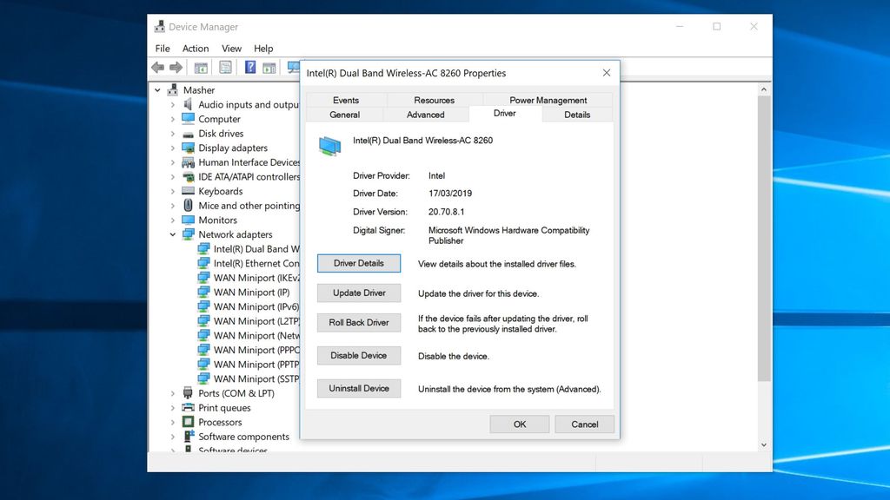Click the Back navigation arrow icon
The image size is (890, 500).
159,67
